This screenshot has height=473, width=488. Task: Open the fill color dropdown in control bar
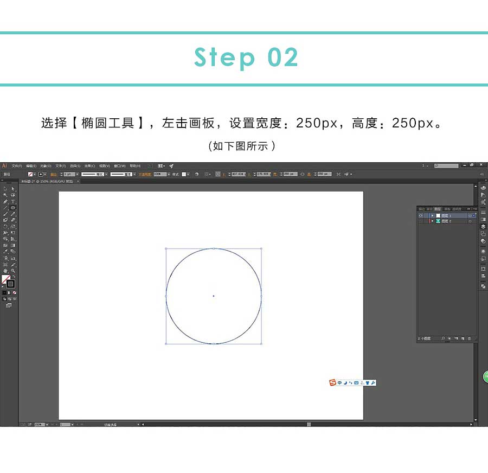coord(35,174)
